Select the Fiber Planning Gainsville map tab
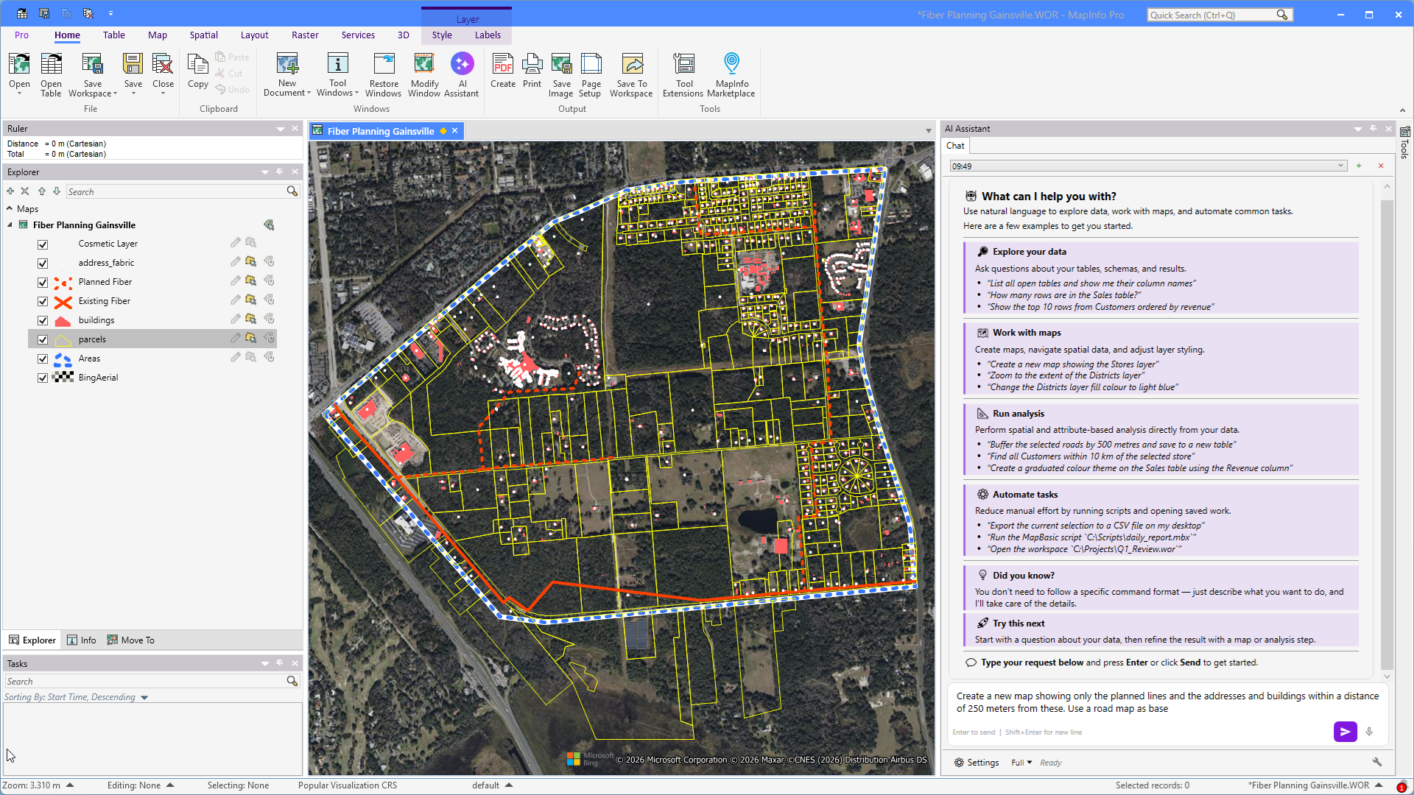The image size is (1414, 795). click(380, 131)
